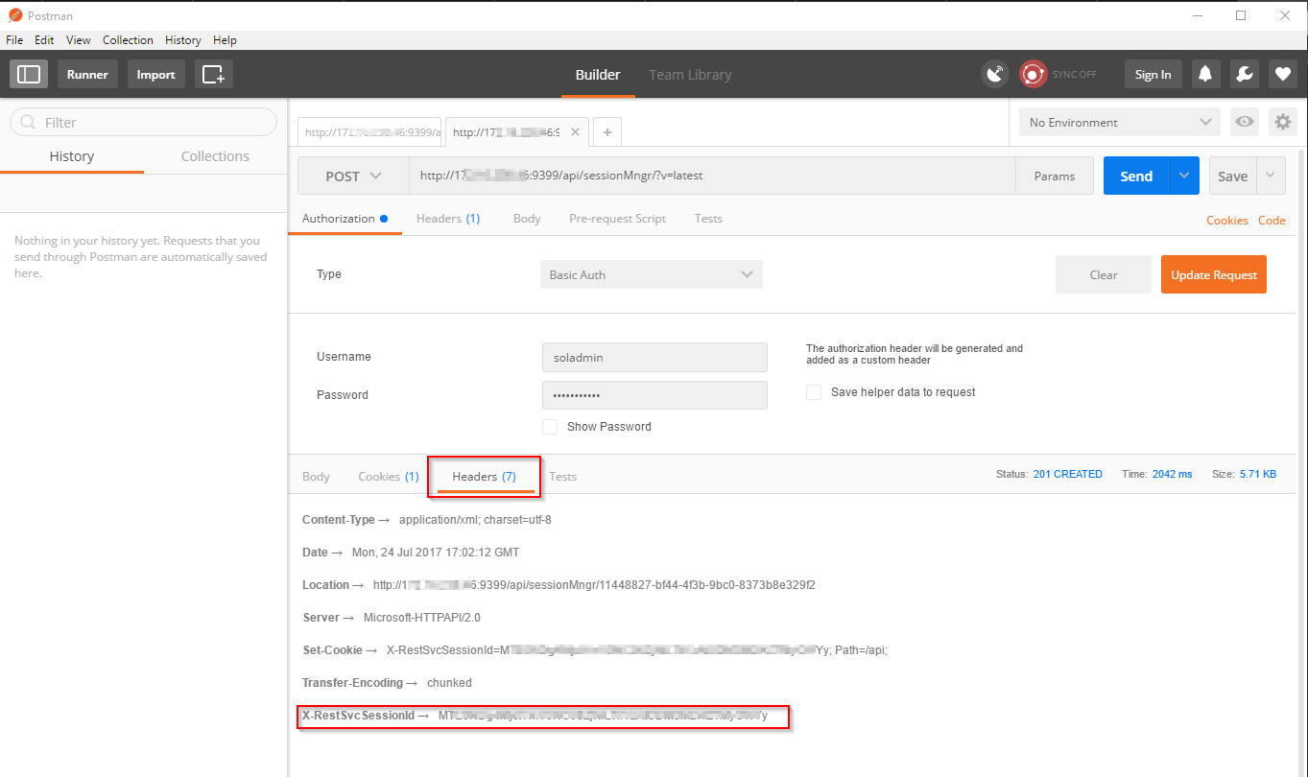Select the response Headers (7) tab

(x=485, y=476)
